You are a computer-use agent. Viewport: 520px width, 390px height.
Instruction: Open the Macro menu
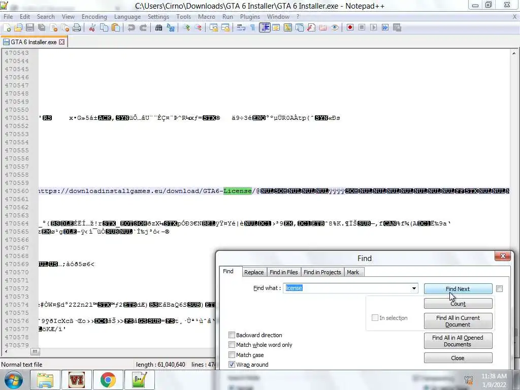[x=206, y=17]
